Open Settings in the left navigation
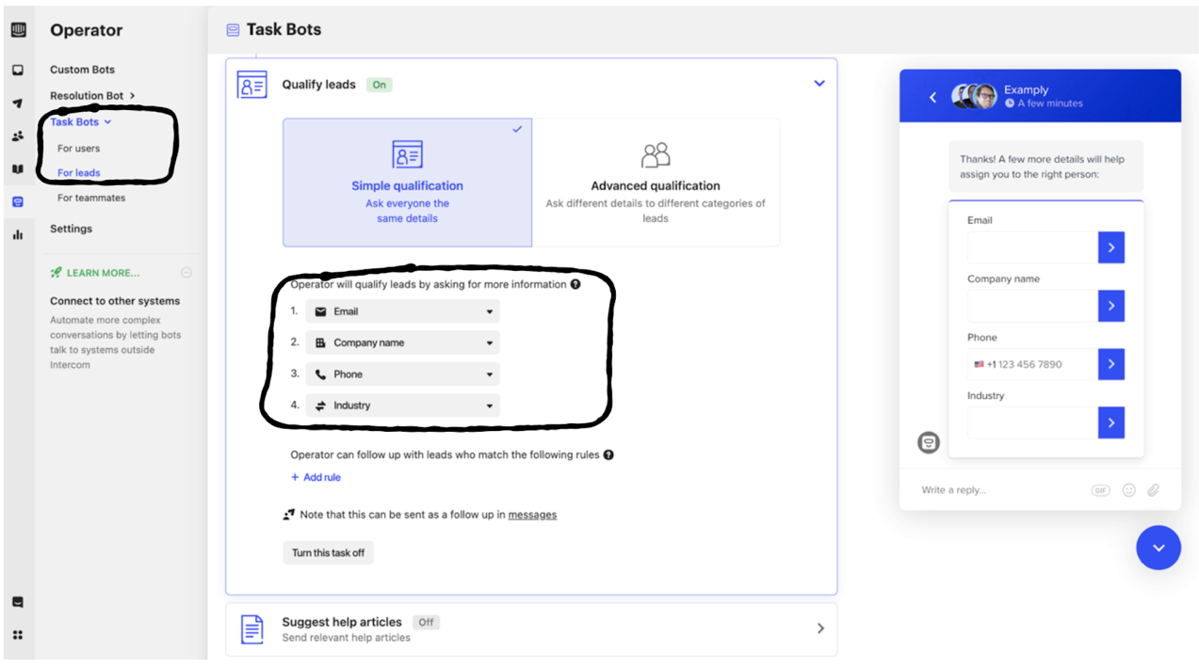Screen dimensions: 1199x668 pos(71,228)
